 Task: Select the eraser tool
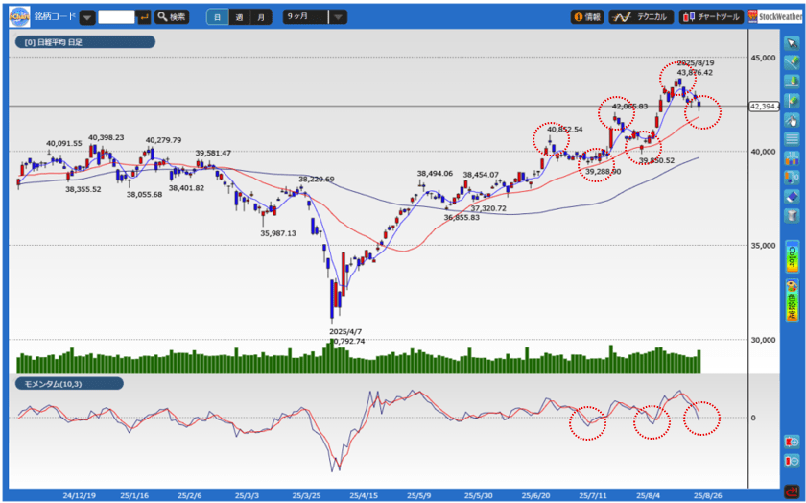coord(793,196)
